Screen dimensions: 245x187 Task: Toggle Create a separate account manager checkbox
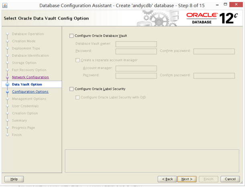(x=78, y=60)
